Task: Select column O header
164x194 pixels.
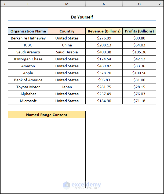Action: (139, 4)
